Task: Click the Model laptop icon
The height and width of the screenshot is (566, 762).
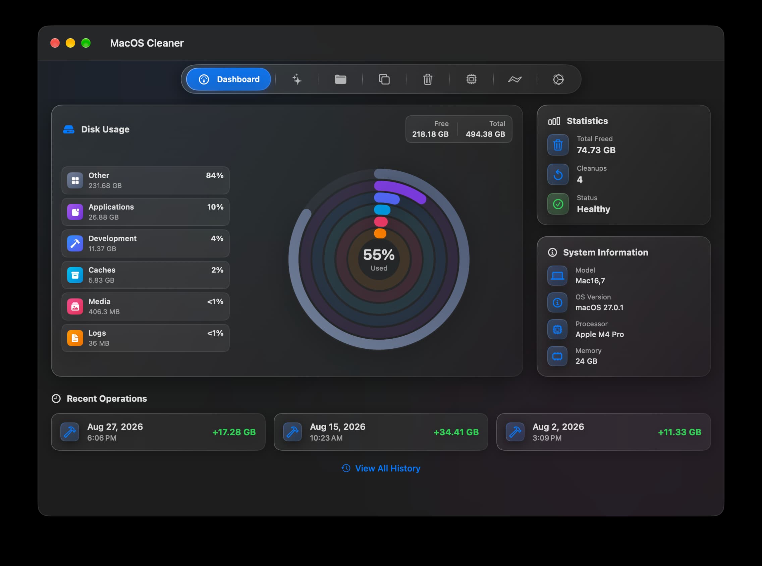Action: click(557, 276)
